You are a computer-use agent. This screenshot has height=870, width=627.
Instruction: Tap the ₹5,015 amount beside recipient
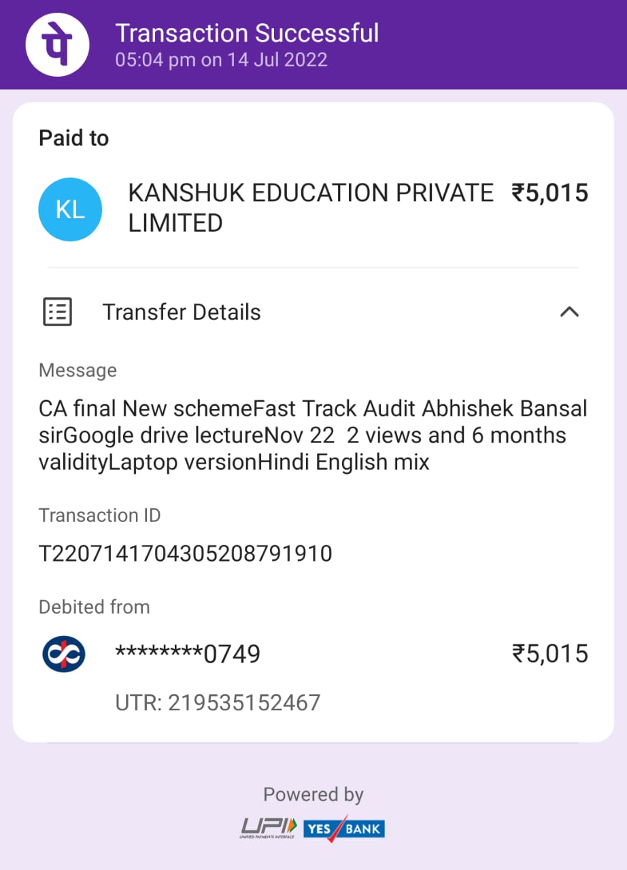549,194
